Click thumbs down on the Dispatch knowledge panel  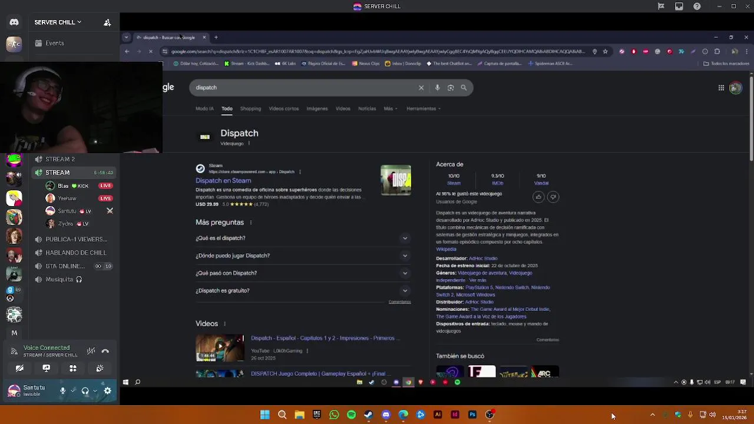click(x=553, y=197)
